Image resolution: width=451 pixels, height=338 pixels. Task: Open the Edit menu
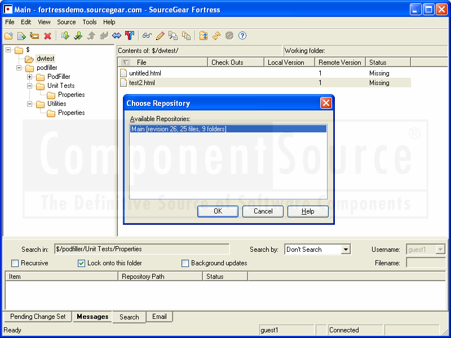26,22
